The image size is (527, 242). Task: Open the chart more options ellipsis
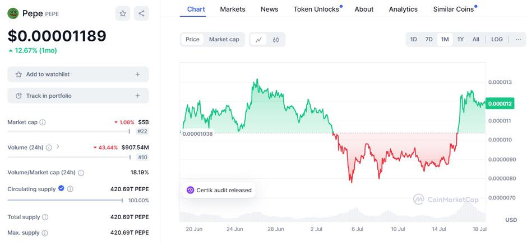click(519, 40)
